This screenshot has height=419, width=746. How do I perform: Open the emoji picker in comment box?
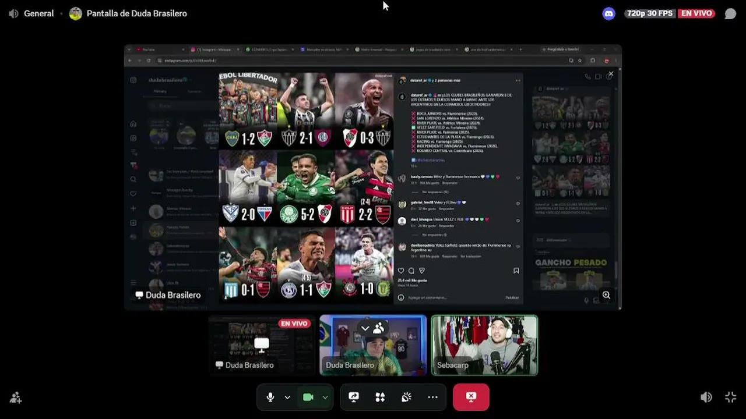(401, 297)
